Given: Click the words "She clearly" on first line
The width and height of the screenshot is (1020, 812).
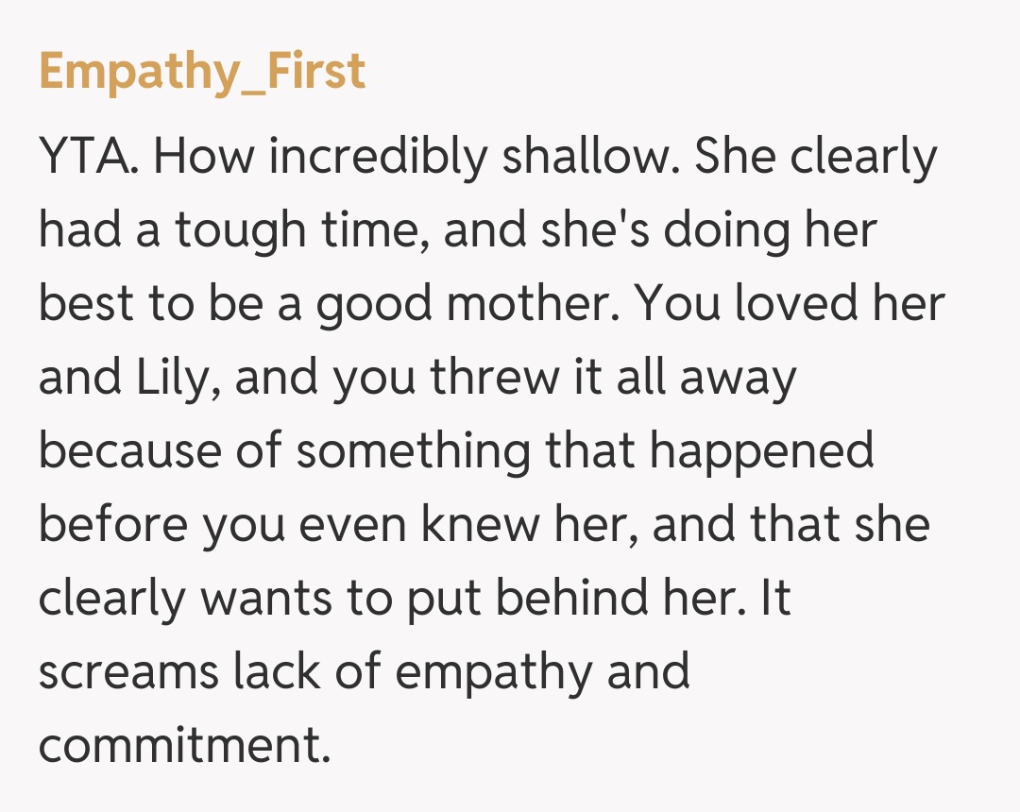Looking at the screenshot, I should coord(816,159).
